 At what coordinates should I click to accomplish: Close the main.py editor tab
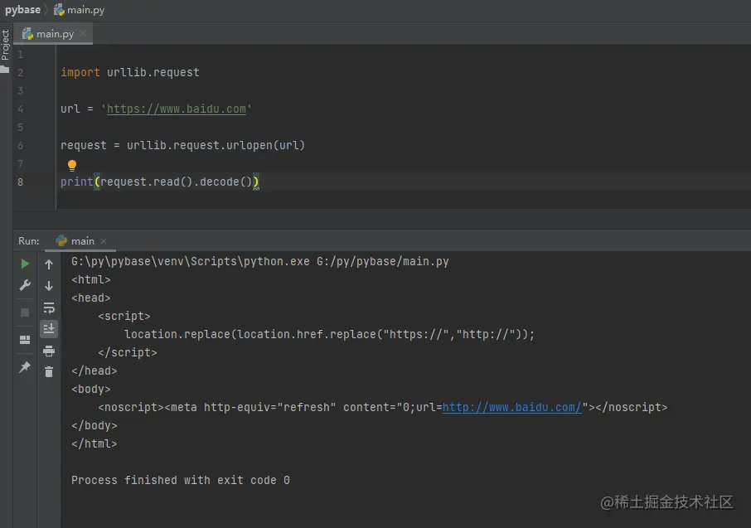coord(83,33)
